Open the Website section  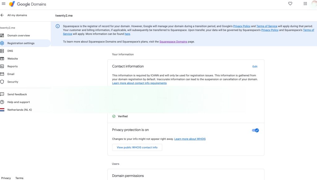pyautogui.click(x=12, y=58)
